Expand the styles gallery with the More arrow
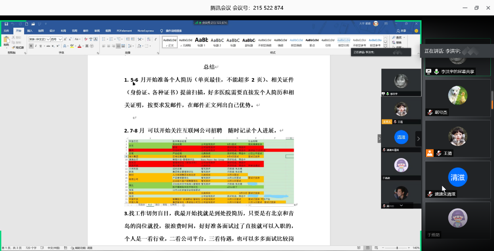The height and width of the screenshot is (251, 494). tap(386, 46)
